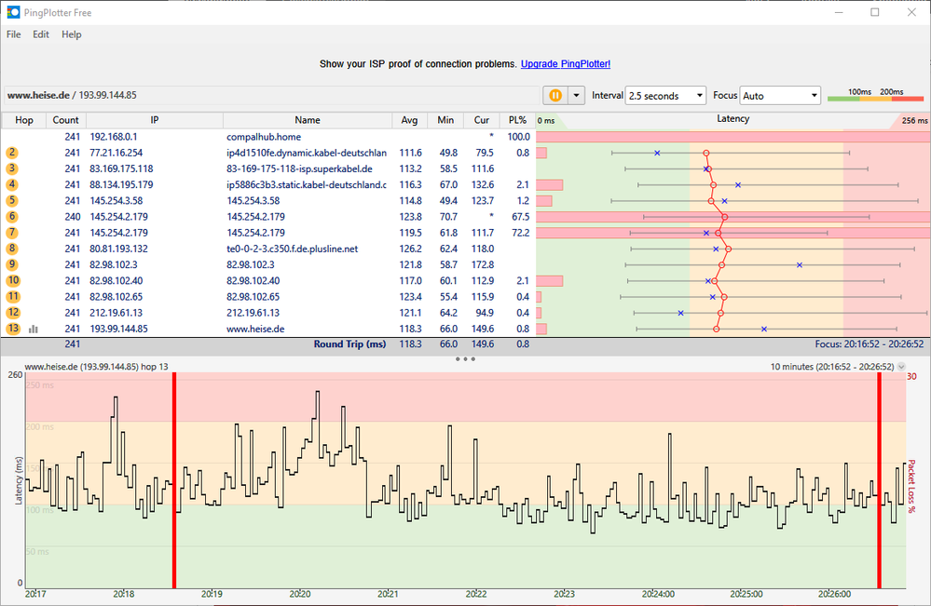Click the www.heise.de target address field
This screenshot has height=606, width=931.
(x=272, y=95)
